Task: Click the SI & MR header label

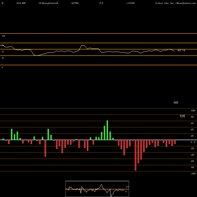Action: pos(21,3)
